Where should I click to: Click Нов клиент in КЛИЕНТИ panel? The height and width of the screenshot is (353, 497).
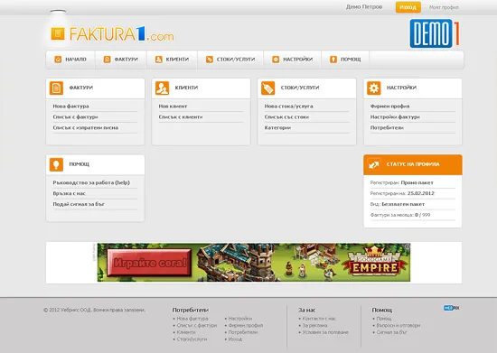point(173,106)
